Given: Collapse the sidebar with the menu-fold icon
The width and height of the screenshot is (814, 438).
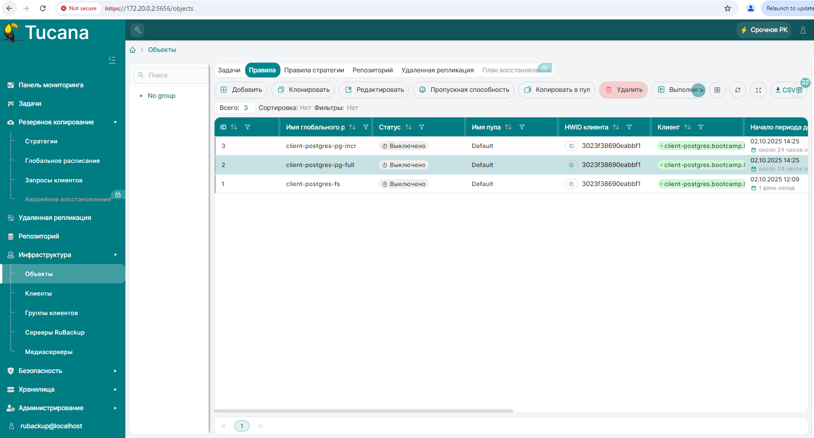Looking at the screenshot, I should coord(112,60).
